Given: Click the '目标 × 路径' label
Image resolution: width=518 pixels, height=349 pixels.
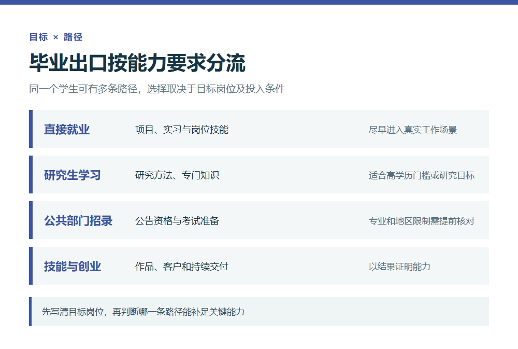Looking at the screenshot, I should point(56,37).
